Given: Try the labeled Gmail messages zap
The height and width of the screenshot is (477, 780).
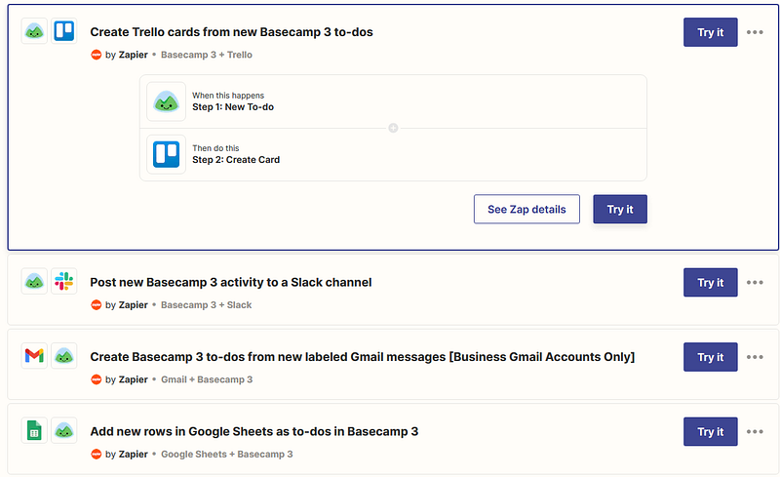Looking at the screenshot, I should (711, 357).
